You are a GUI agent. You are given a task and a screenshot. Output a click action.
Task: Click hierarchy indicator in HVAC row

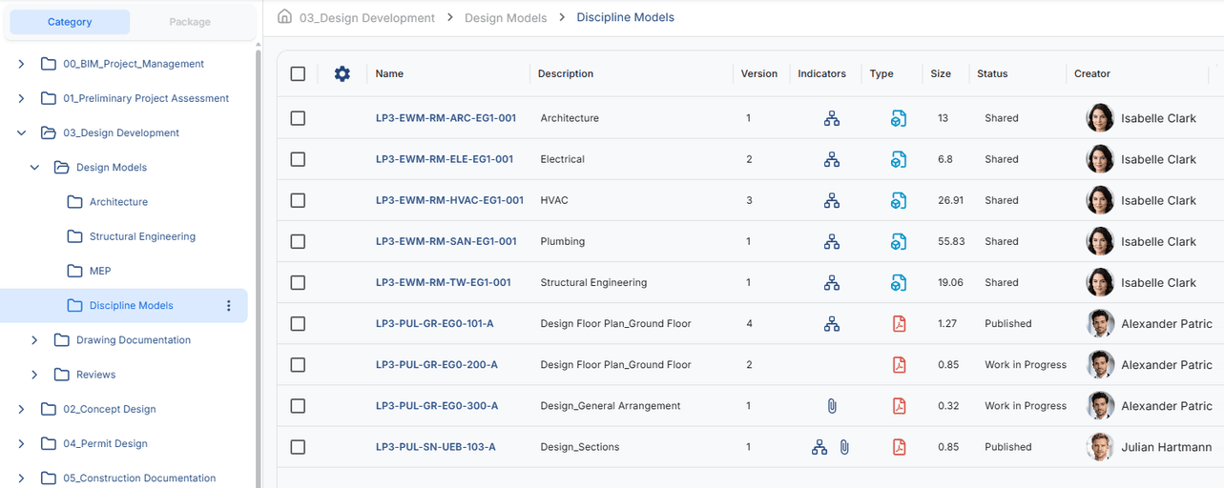pyautogui.click(x=832, y=200)
